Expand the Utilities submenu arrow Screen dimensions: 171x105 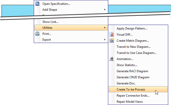tap(105, 27)
